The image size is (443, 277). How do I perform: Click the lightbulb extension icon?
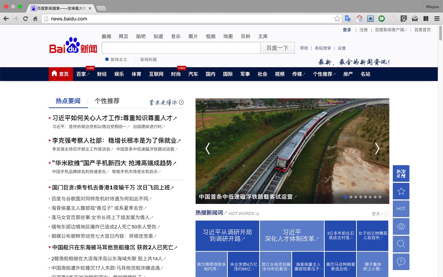[404, 19]
